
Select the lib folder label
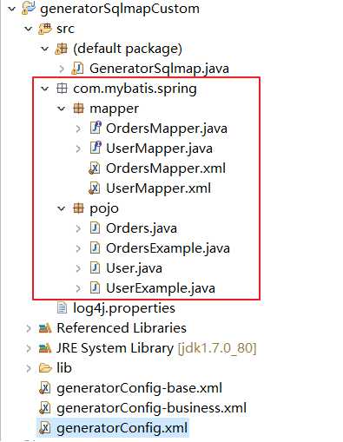(x=64, y=368)
